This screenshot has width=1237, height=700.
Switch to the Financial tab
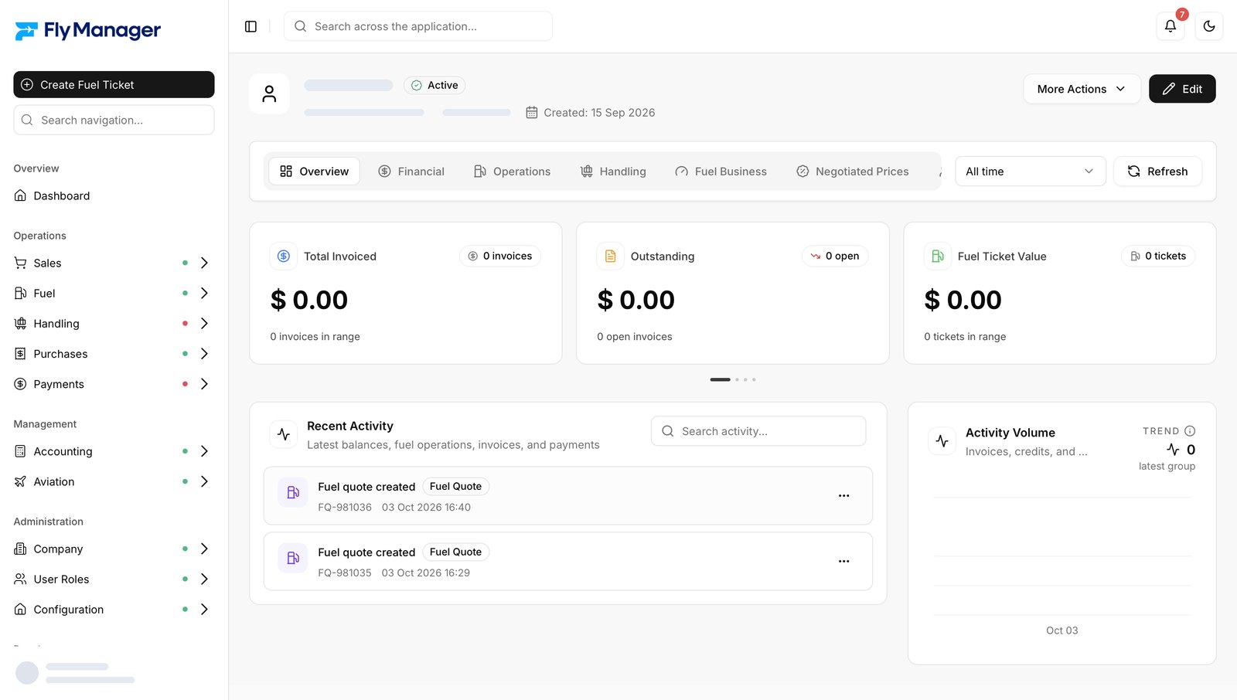[411, 172]
